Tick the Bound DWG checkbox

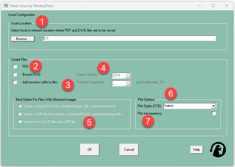tap(15, 75)
